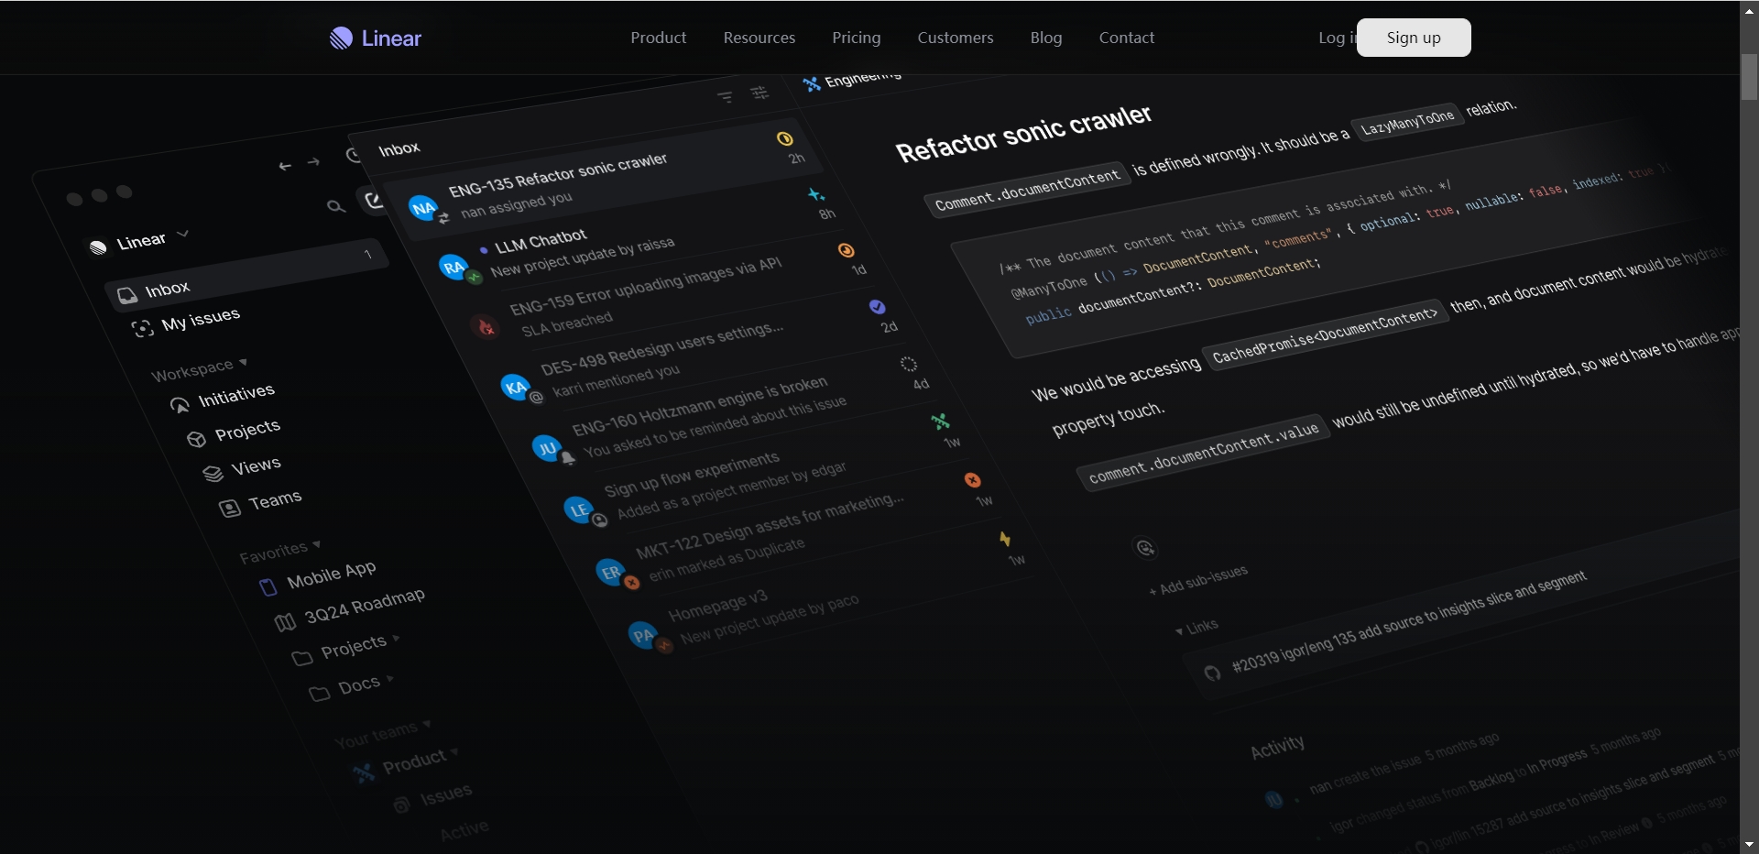This screenshot has width=1759, height=854.
Task: Click the Views layers icon
Action: (x=213, y=474)
